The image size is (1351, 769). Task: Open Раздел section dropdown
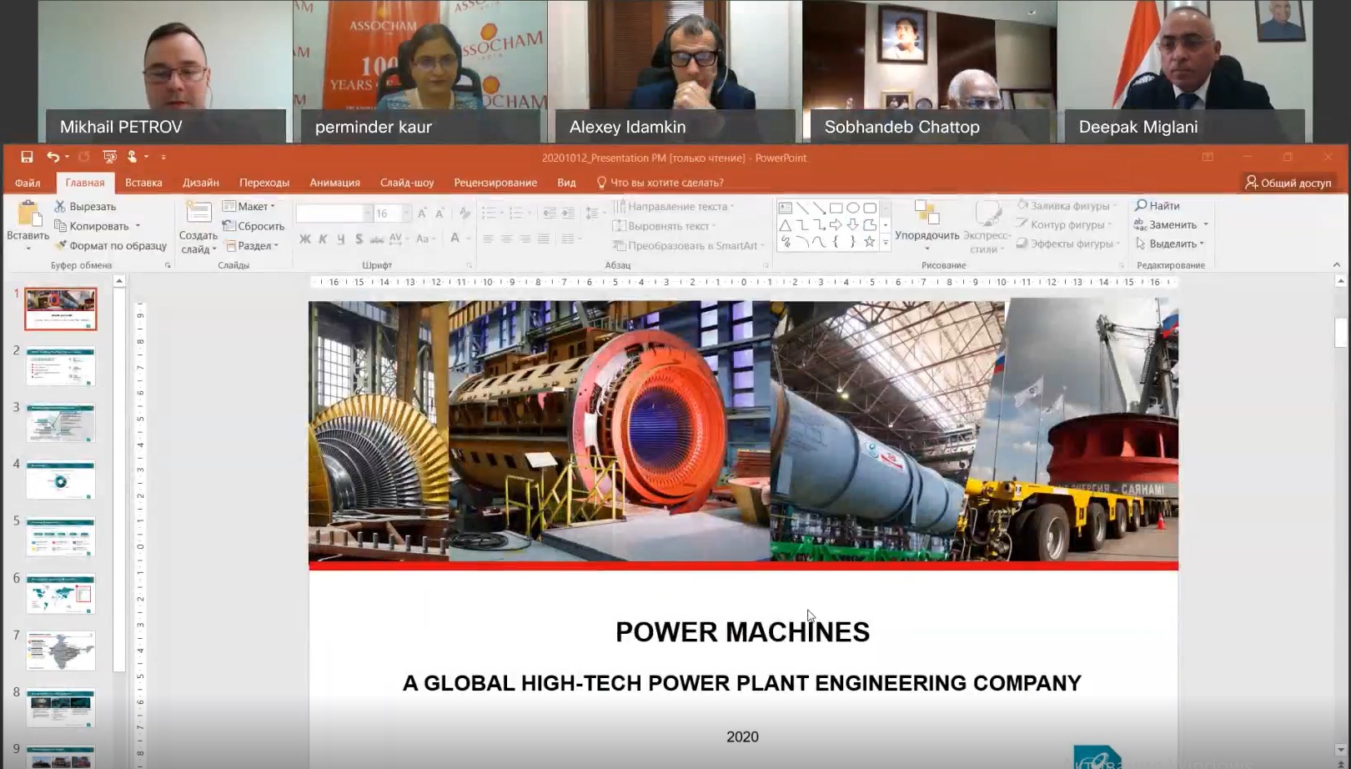tap(252, 245)
